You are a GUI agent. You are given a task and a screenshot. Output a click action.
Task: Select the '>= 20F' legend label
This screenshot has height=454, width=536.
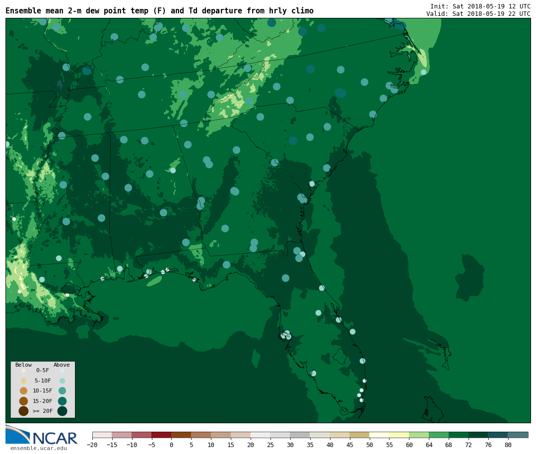[43, 411]
